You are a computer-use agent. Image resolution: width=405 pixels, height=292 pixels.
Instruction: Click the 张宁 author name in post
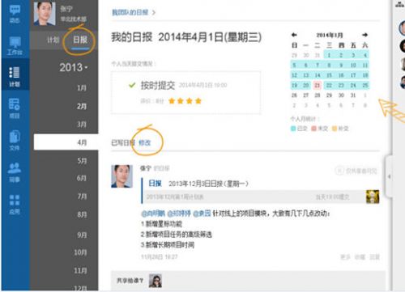click(146, 168)
